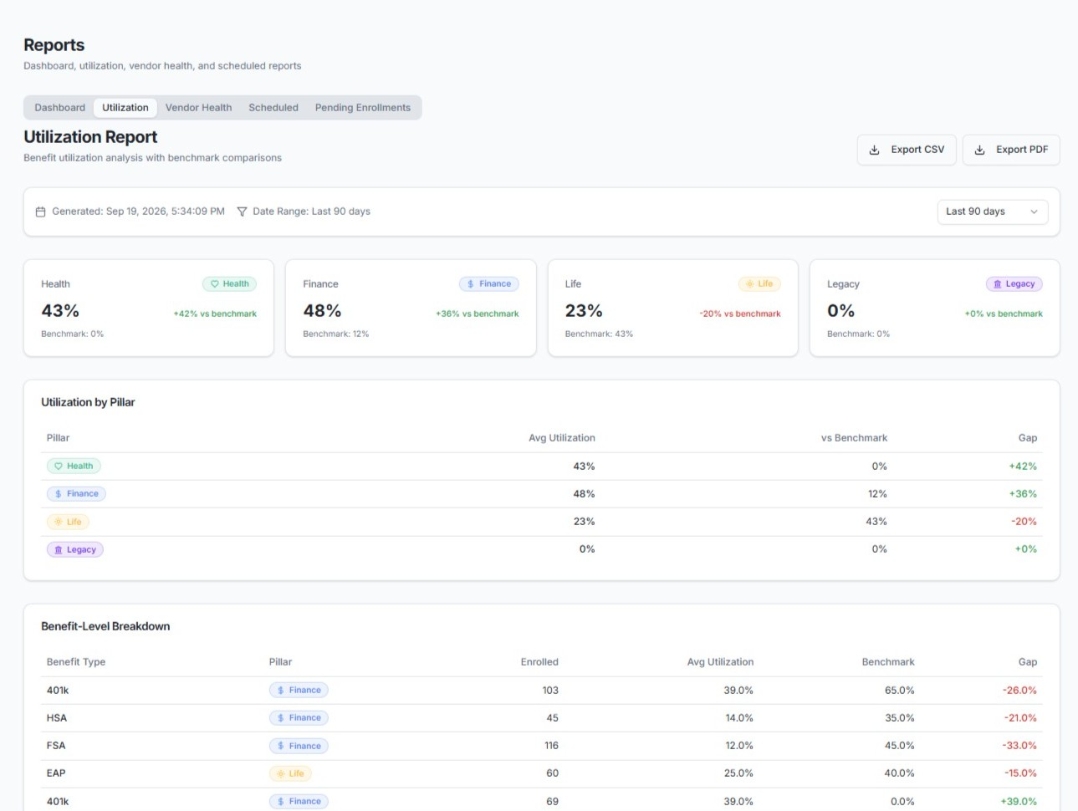
Task: Click the Life badge in the Life summary card
Action: (x=759, y=284)
